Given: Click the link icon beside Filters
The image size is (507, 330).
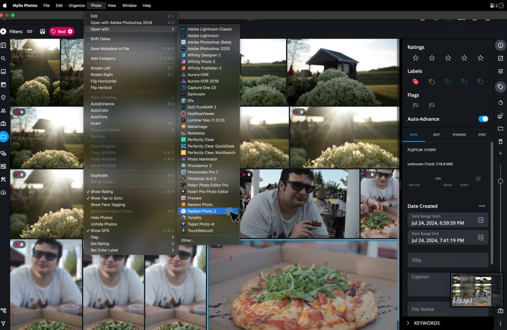Looking at the screenshot, I should 29,31.
